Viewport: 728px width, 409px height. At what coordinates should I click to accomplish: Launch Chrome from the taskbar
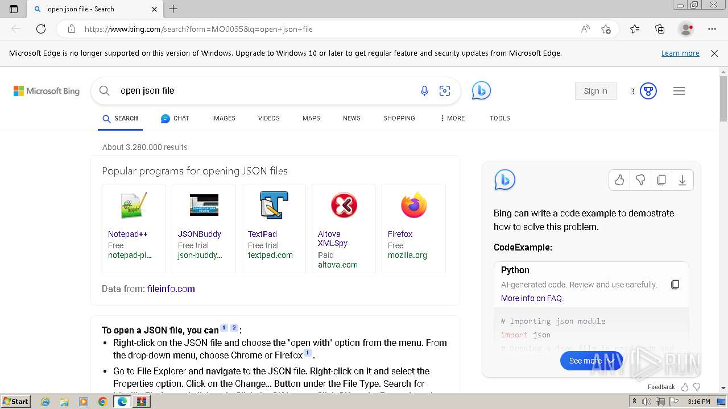pos(102,402)
